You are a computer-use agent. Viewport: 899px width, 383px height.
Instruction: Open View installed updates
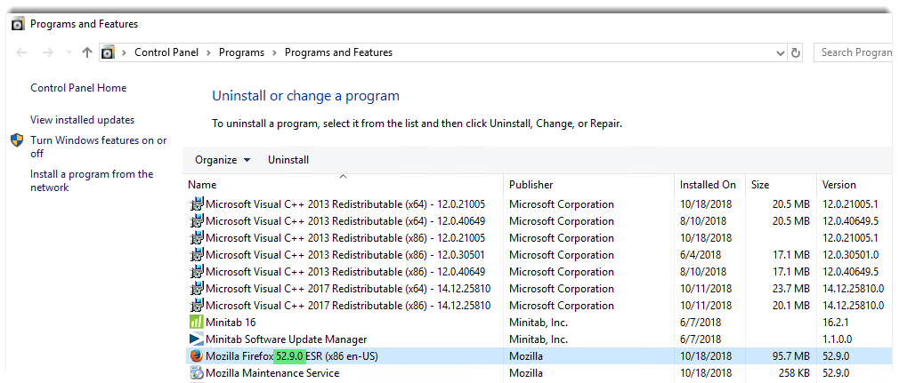coord(83,120)
